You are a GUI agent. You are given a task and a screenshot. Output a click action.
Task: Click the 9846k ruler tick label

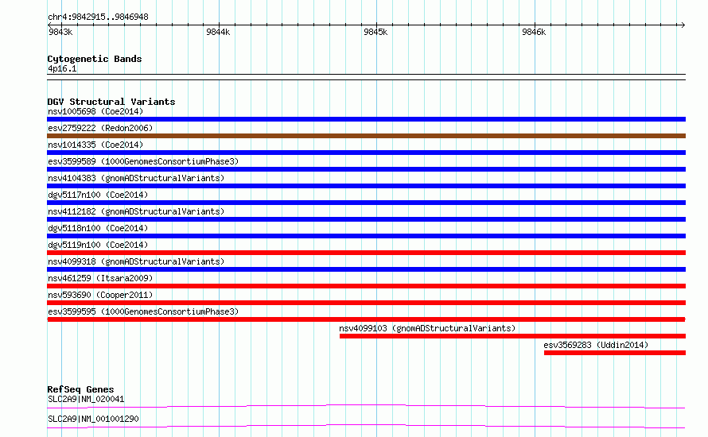[x=534, y=32]
